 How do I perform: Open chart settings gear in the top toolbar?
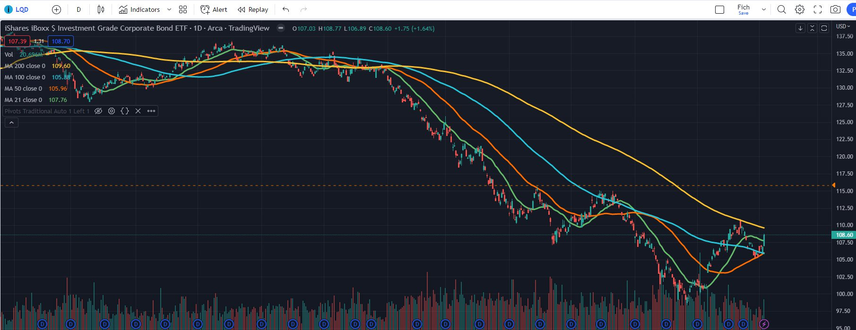tap(800, 9)
